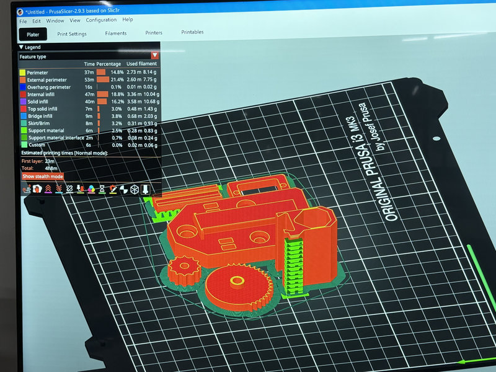Image resolution: width=496 pixels, height=372 pixels.
Task: Click the Percentage column header
Action: pos(108,64)
